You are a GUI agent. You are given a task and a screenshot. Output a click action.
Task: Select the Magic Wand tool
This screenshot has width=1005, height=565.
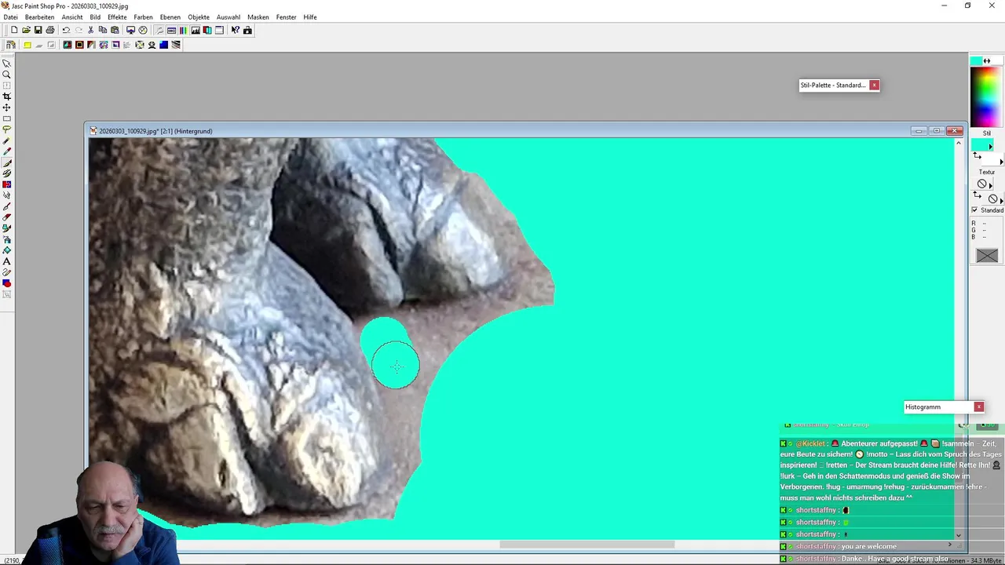pos(7,140)
